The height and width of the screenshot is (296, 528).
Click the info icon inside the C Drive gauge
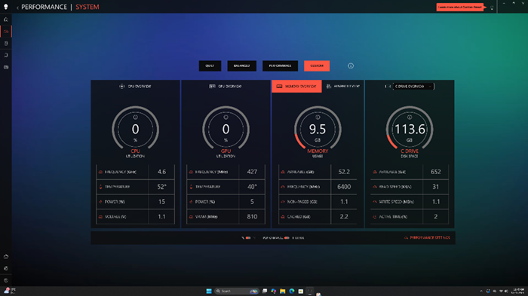410,117
